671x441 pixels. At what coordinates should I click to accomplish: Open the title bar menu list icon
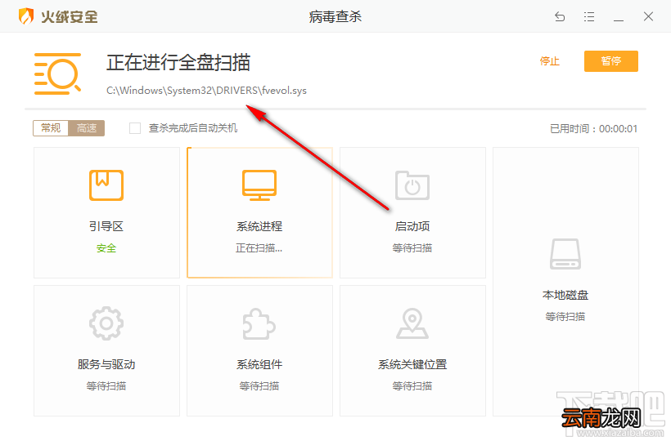[589, 16]
